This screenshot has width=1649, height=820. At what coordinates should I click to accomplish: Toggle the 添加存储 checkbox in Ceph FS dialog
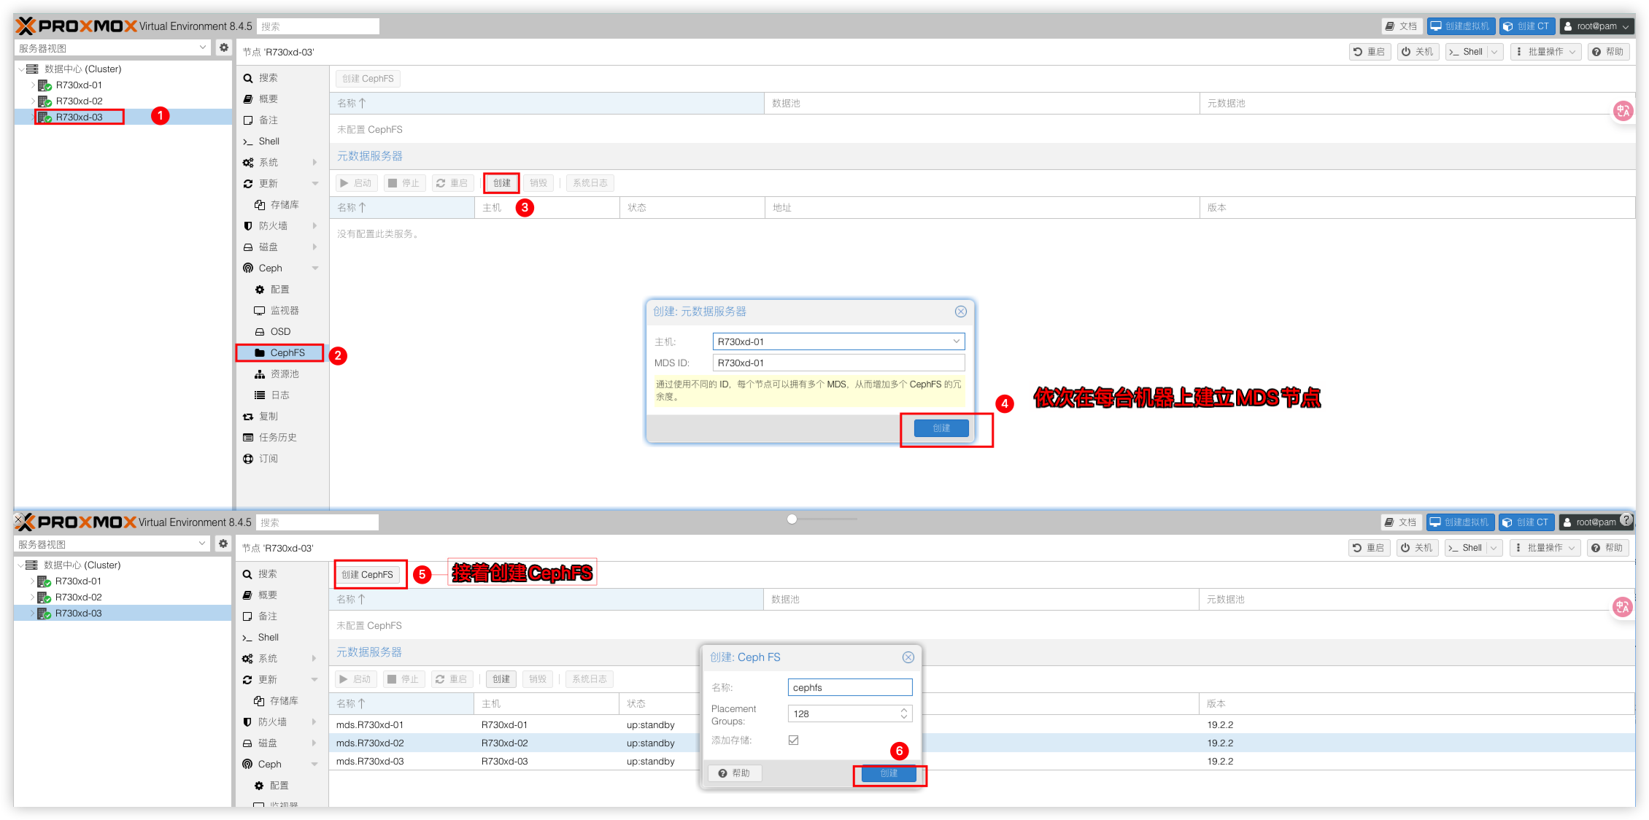pyautogui.click(x=793, y=740)
